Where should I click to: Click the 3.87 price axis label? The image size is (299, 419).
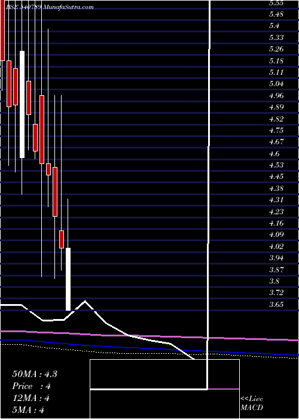coord(276,269)
